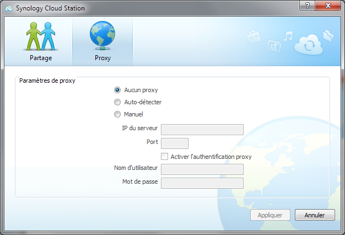Focus the IP du serveur field

pyautogui.click(x=202, y=130)
